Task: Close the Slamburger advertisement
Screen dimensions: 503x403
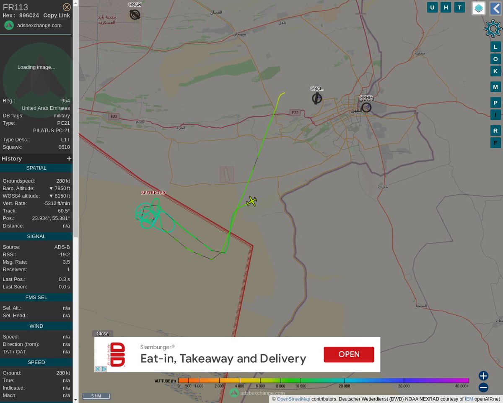Action: coord(103,334)
